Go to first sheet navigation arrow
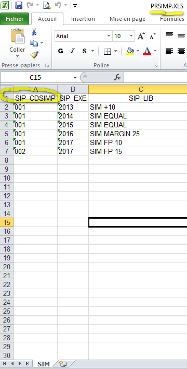The image size is (187, 369). click(5, 364)
